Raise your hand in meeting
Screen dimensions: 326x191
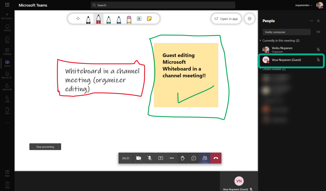point(183,158)
